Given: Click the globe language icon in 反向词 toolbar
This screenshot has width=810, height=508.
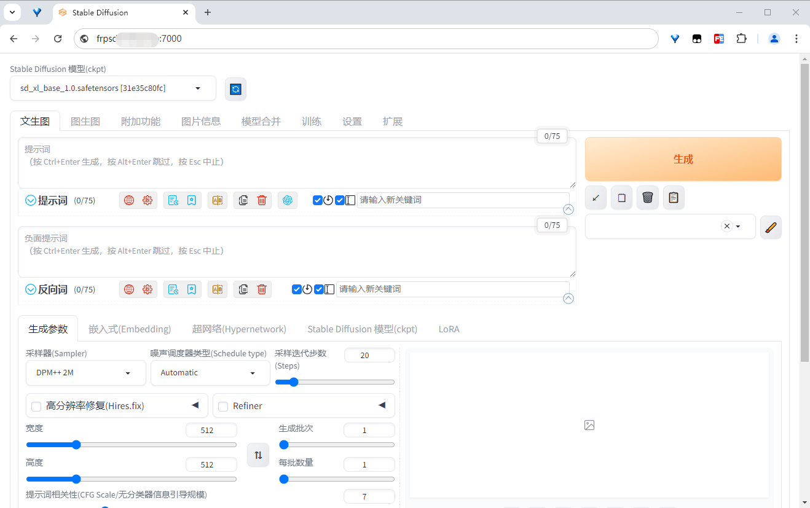Looking at the screenshot, I should (x=129, y=289).
